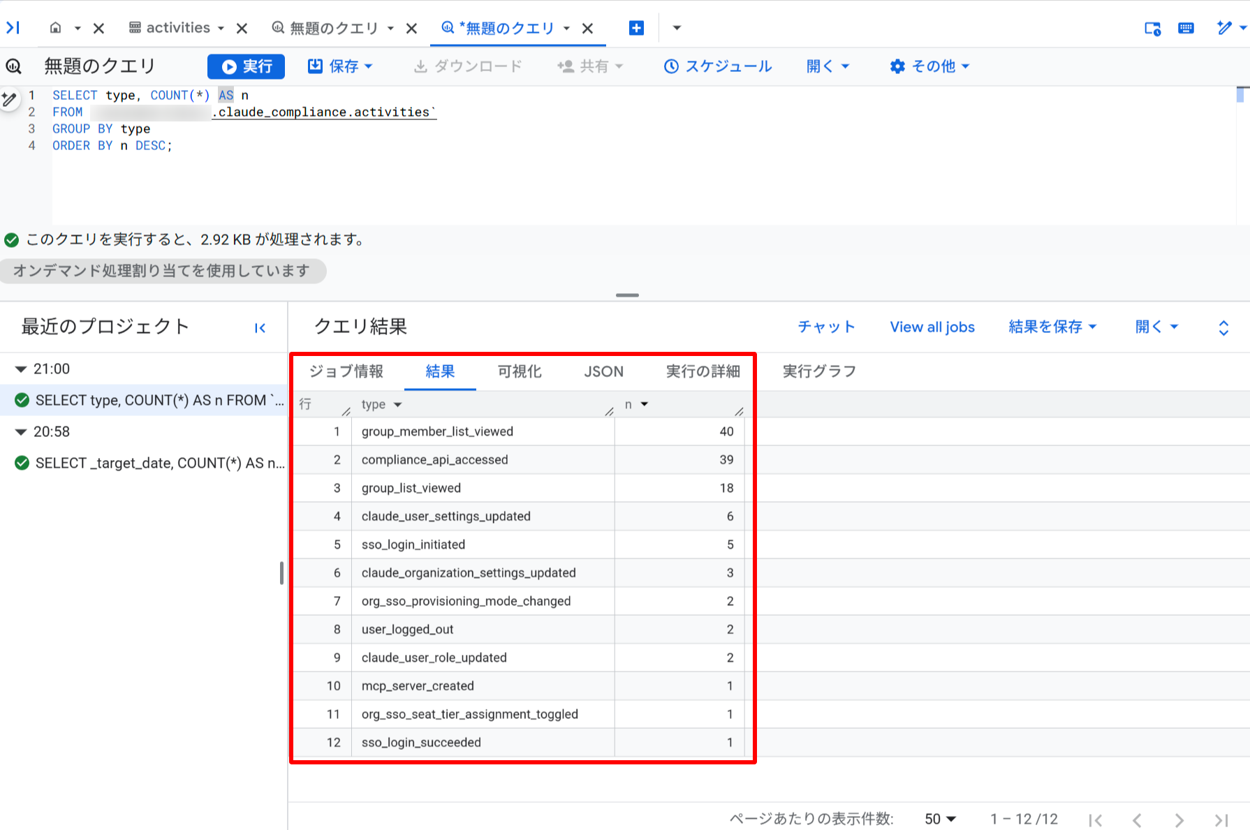The width and height of the screenshot is (1250, 830).
Task: Open the スケジュール schedule option
Action: tap(718, 66)
